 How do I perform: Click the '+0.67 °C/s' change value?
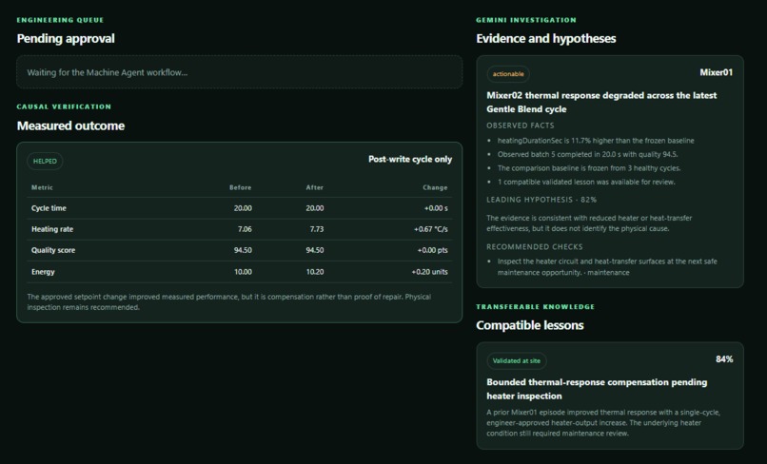pos(430,229)
